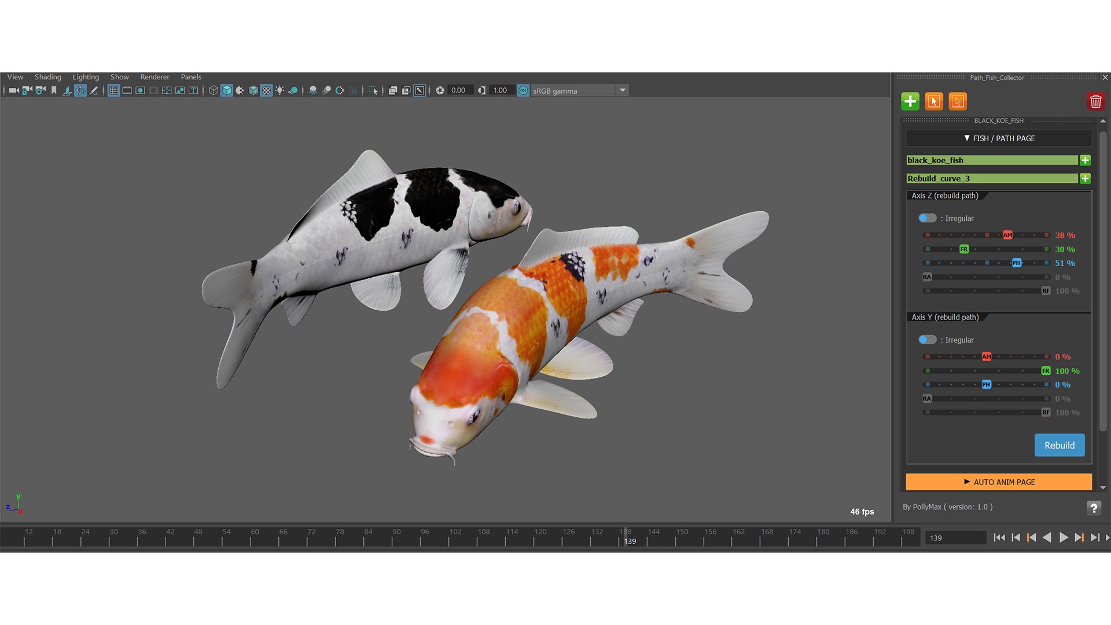The height and width of the screenshot is (625, 1111).
Task: Collapse the FISH / PATH PAGE section
Action: click(x=999, y=138)
